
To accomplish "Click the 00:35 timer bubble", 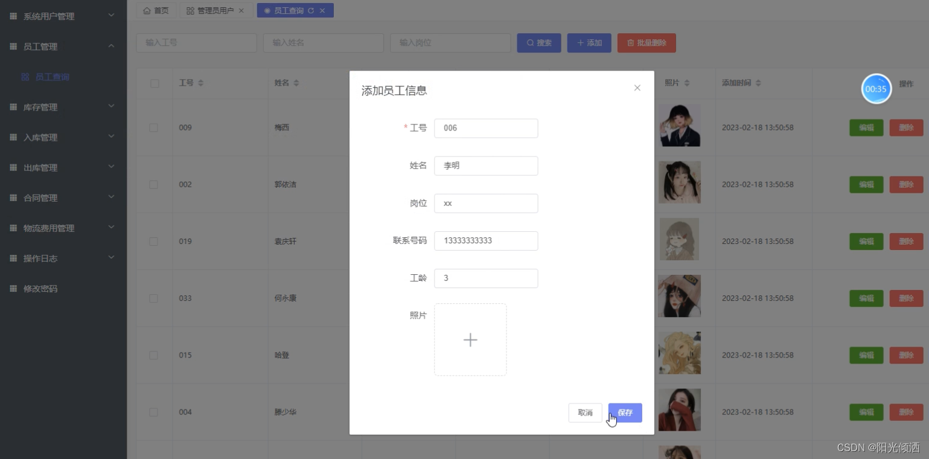I will (876, 89).
